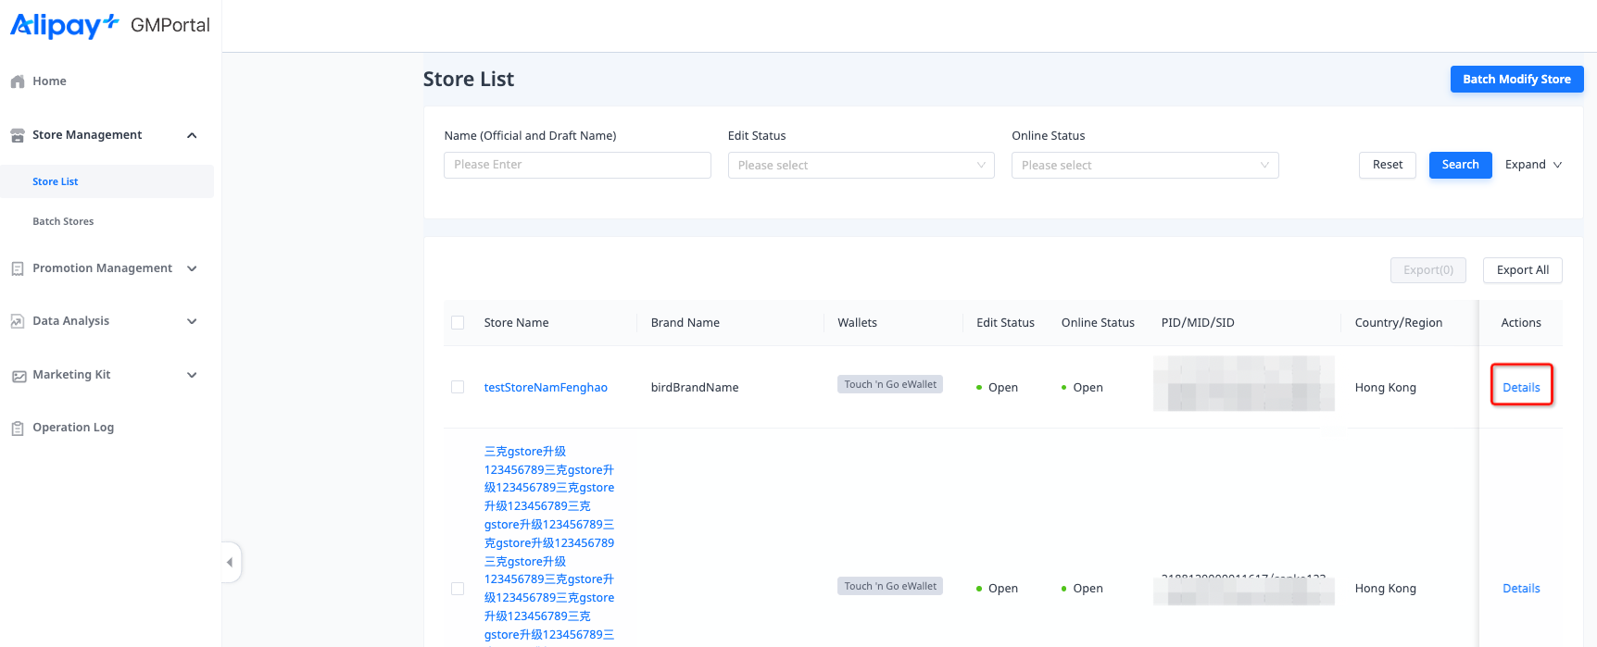The width and height of the screenshot is (1597, 647).
Task: Collapse sidebar with left arrow handle
Action: click(231, 562)
